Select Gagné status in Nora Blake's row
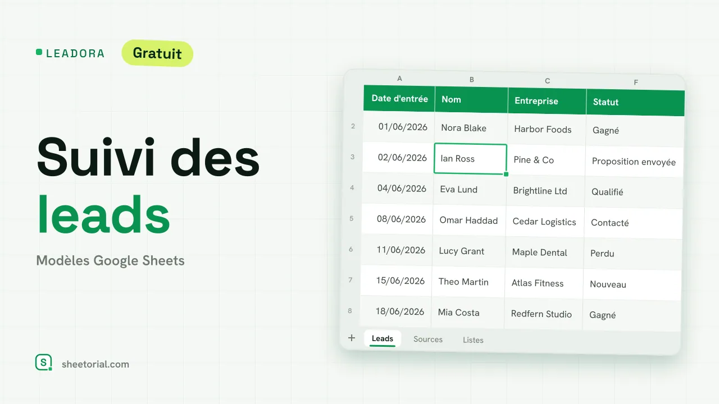This screenshot has height=404, width=719. coord(635,131)
